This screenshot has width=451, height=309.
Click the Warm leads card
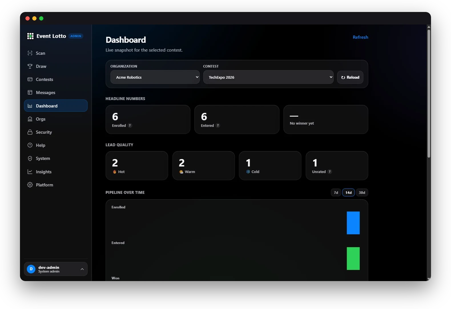coord(204,166)
